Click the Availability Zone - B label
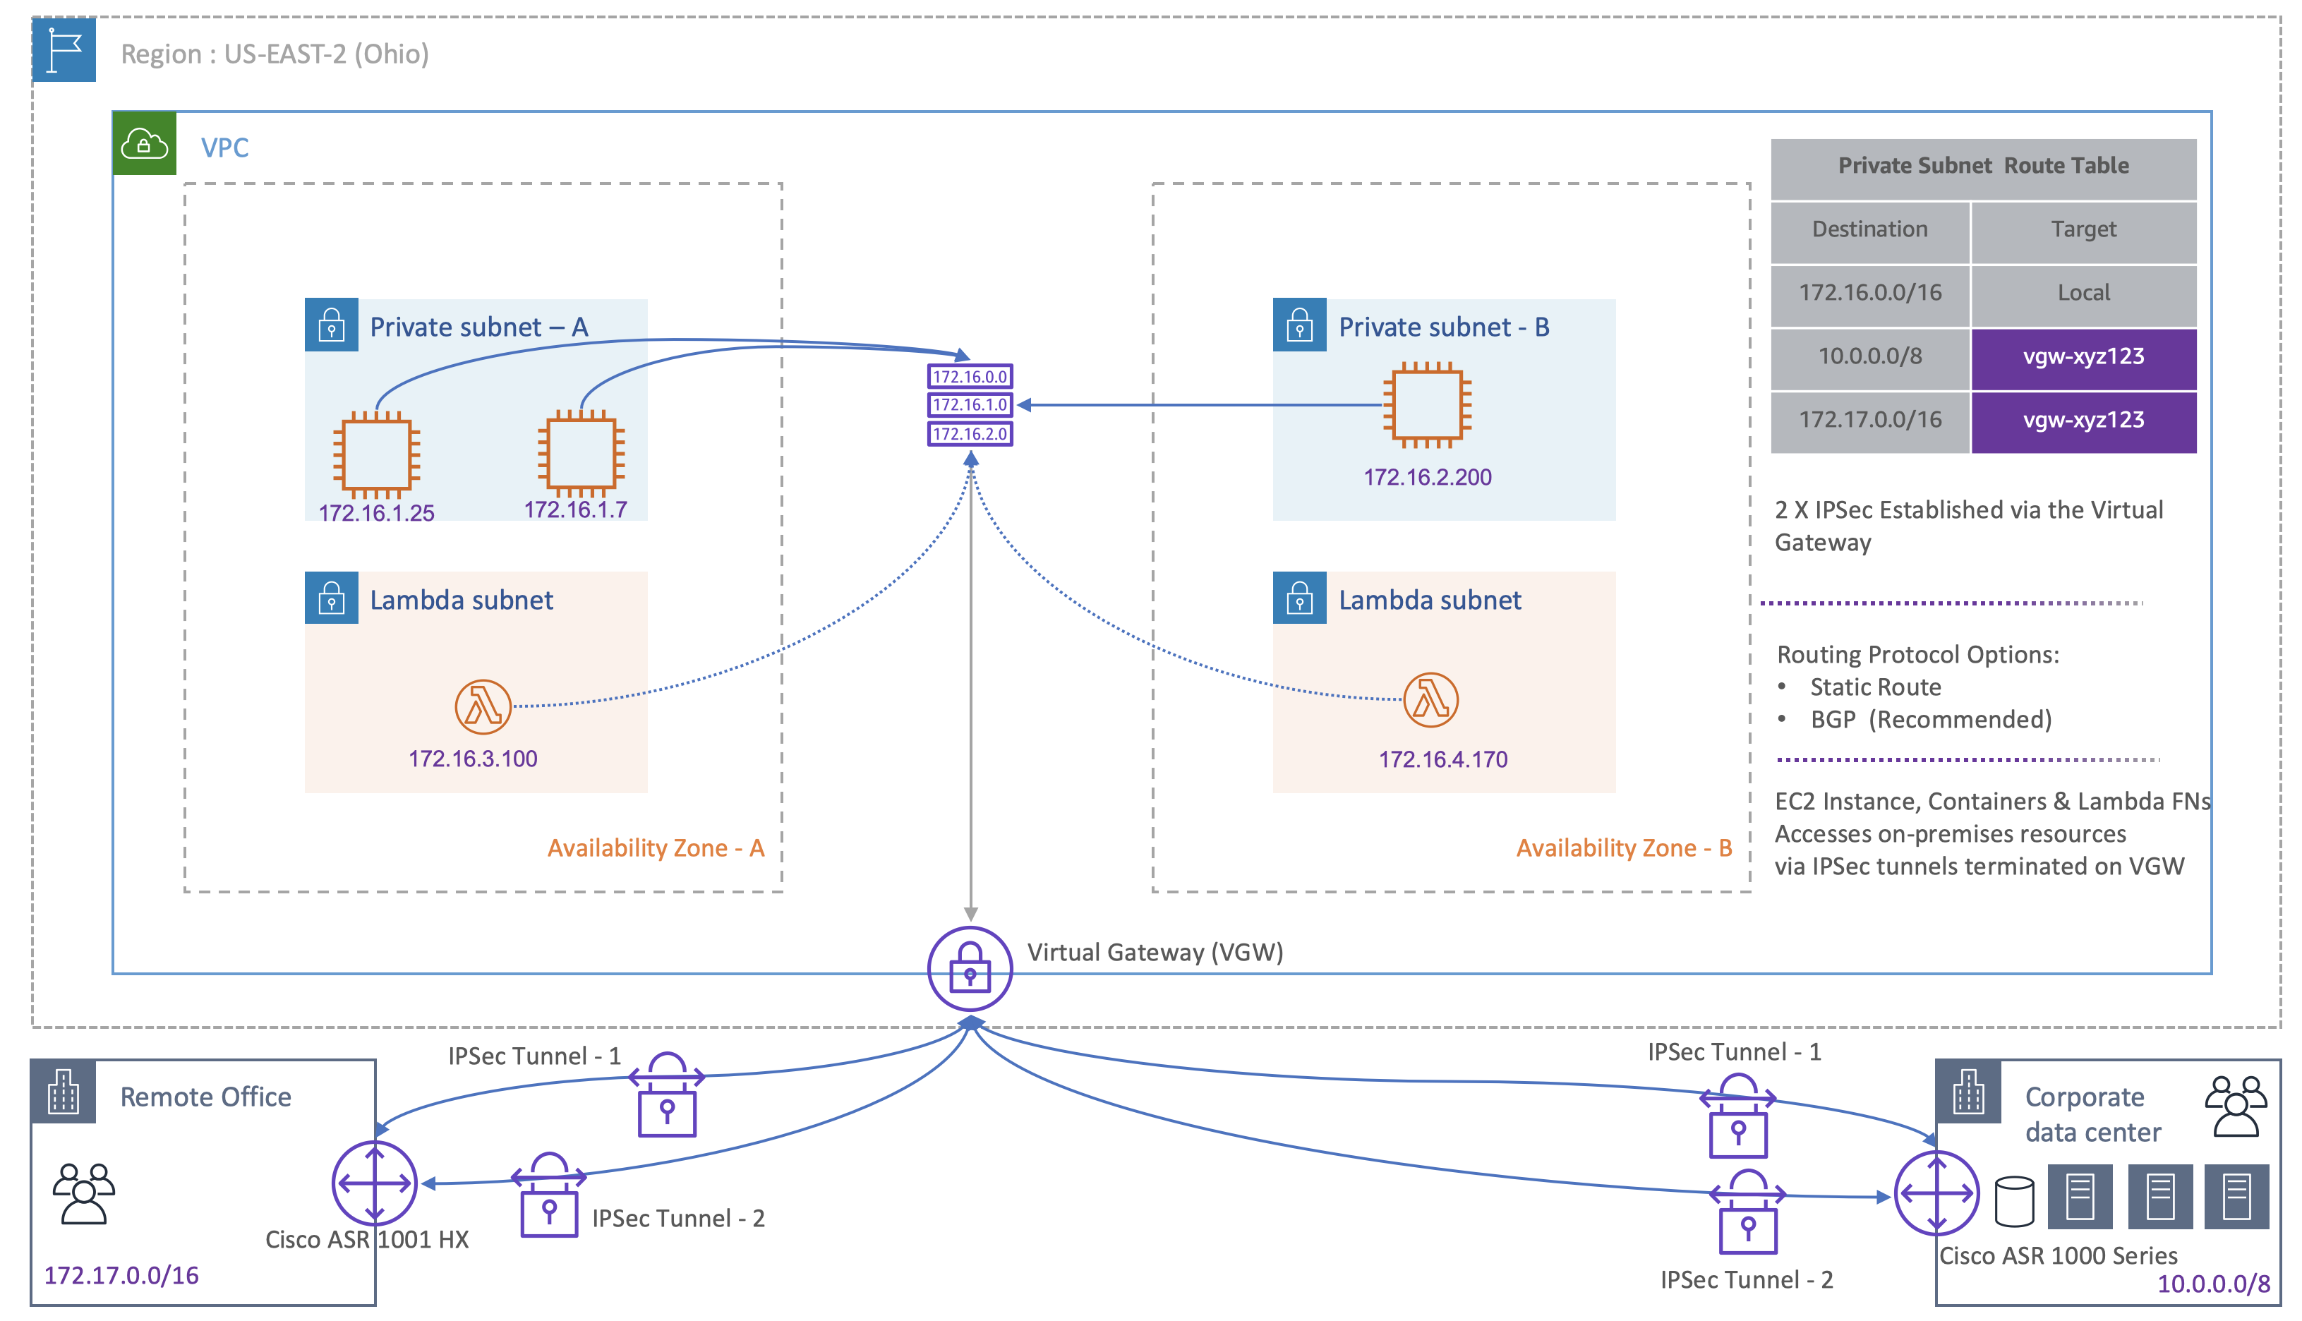This screenshot has width=2302, height=1321. point(1623,848)
